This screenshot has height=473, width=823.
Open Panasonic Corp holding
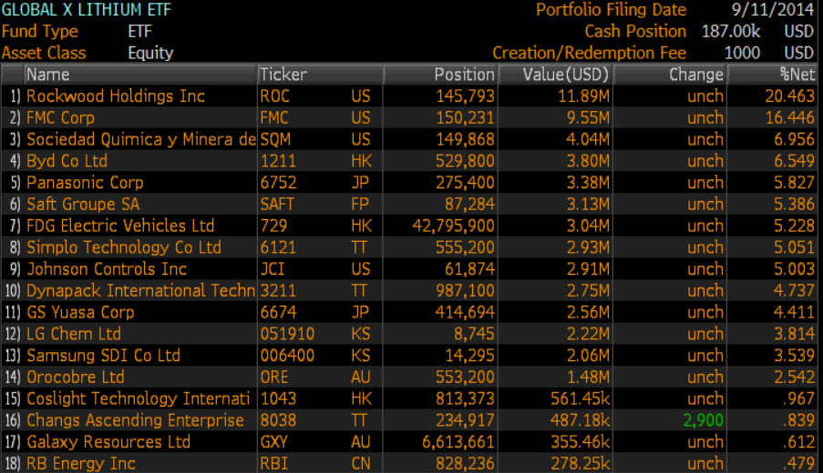[x=85, y=182]
